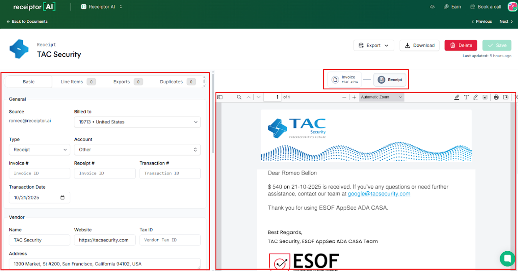Save the PDF from viewer toolbar
Screen dimensions: 518x271
click(x=506, y=97)
